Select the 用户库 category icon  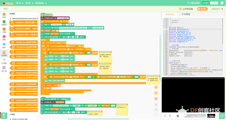coord(4,69)
